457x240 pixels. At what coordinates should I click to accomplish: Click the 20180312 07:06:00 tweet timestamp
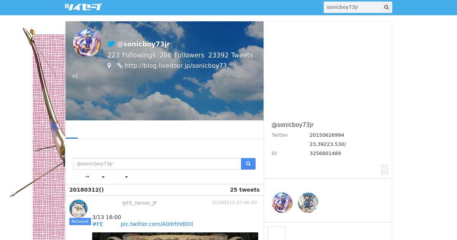tap(234, 203)
